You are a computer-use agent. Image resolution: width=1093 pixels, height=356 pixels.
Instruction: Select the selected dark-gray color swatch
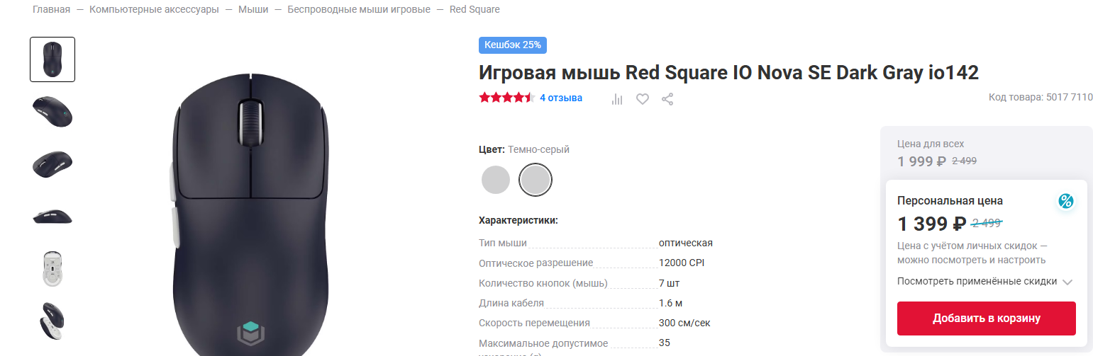(x=536, y=180)
